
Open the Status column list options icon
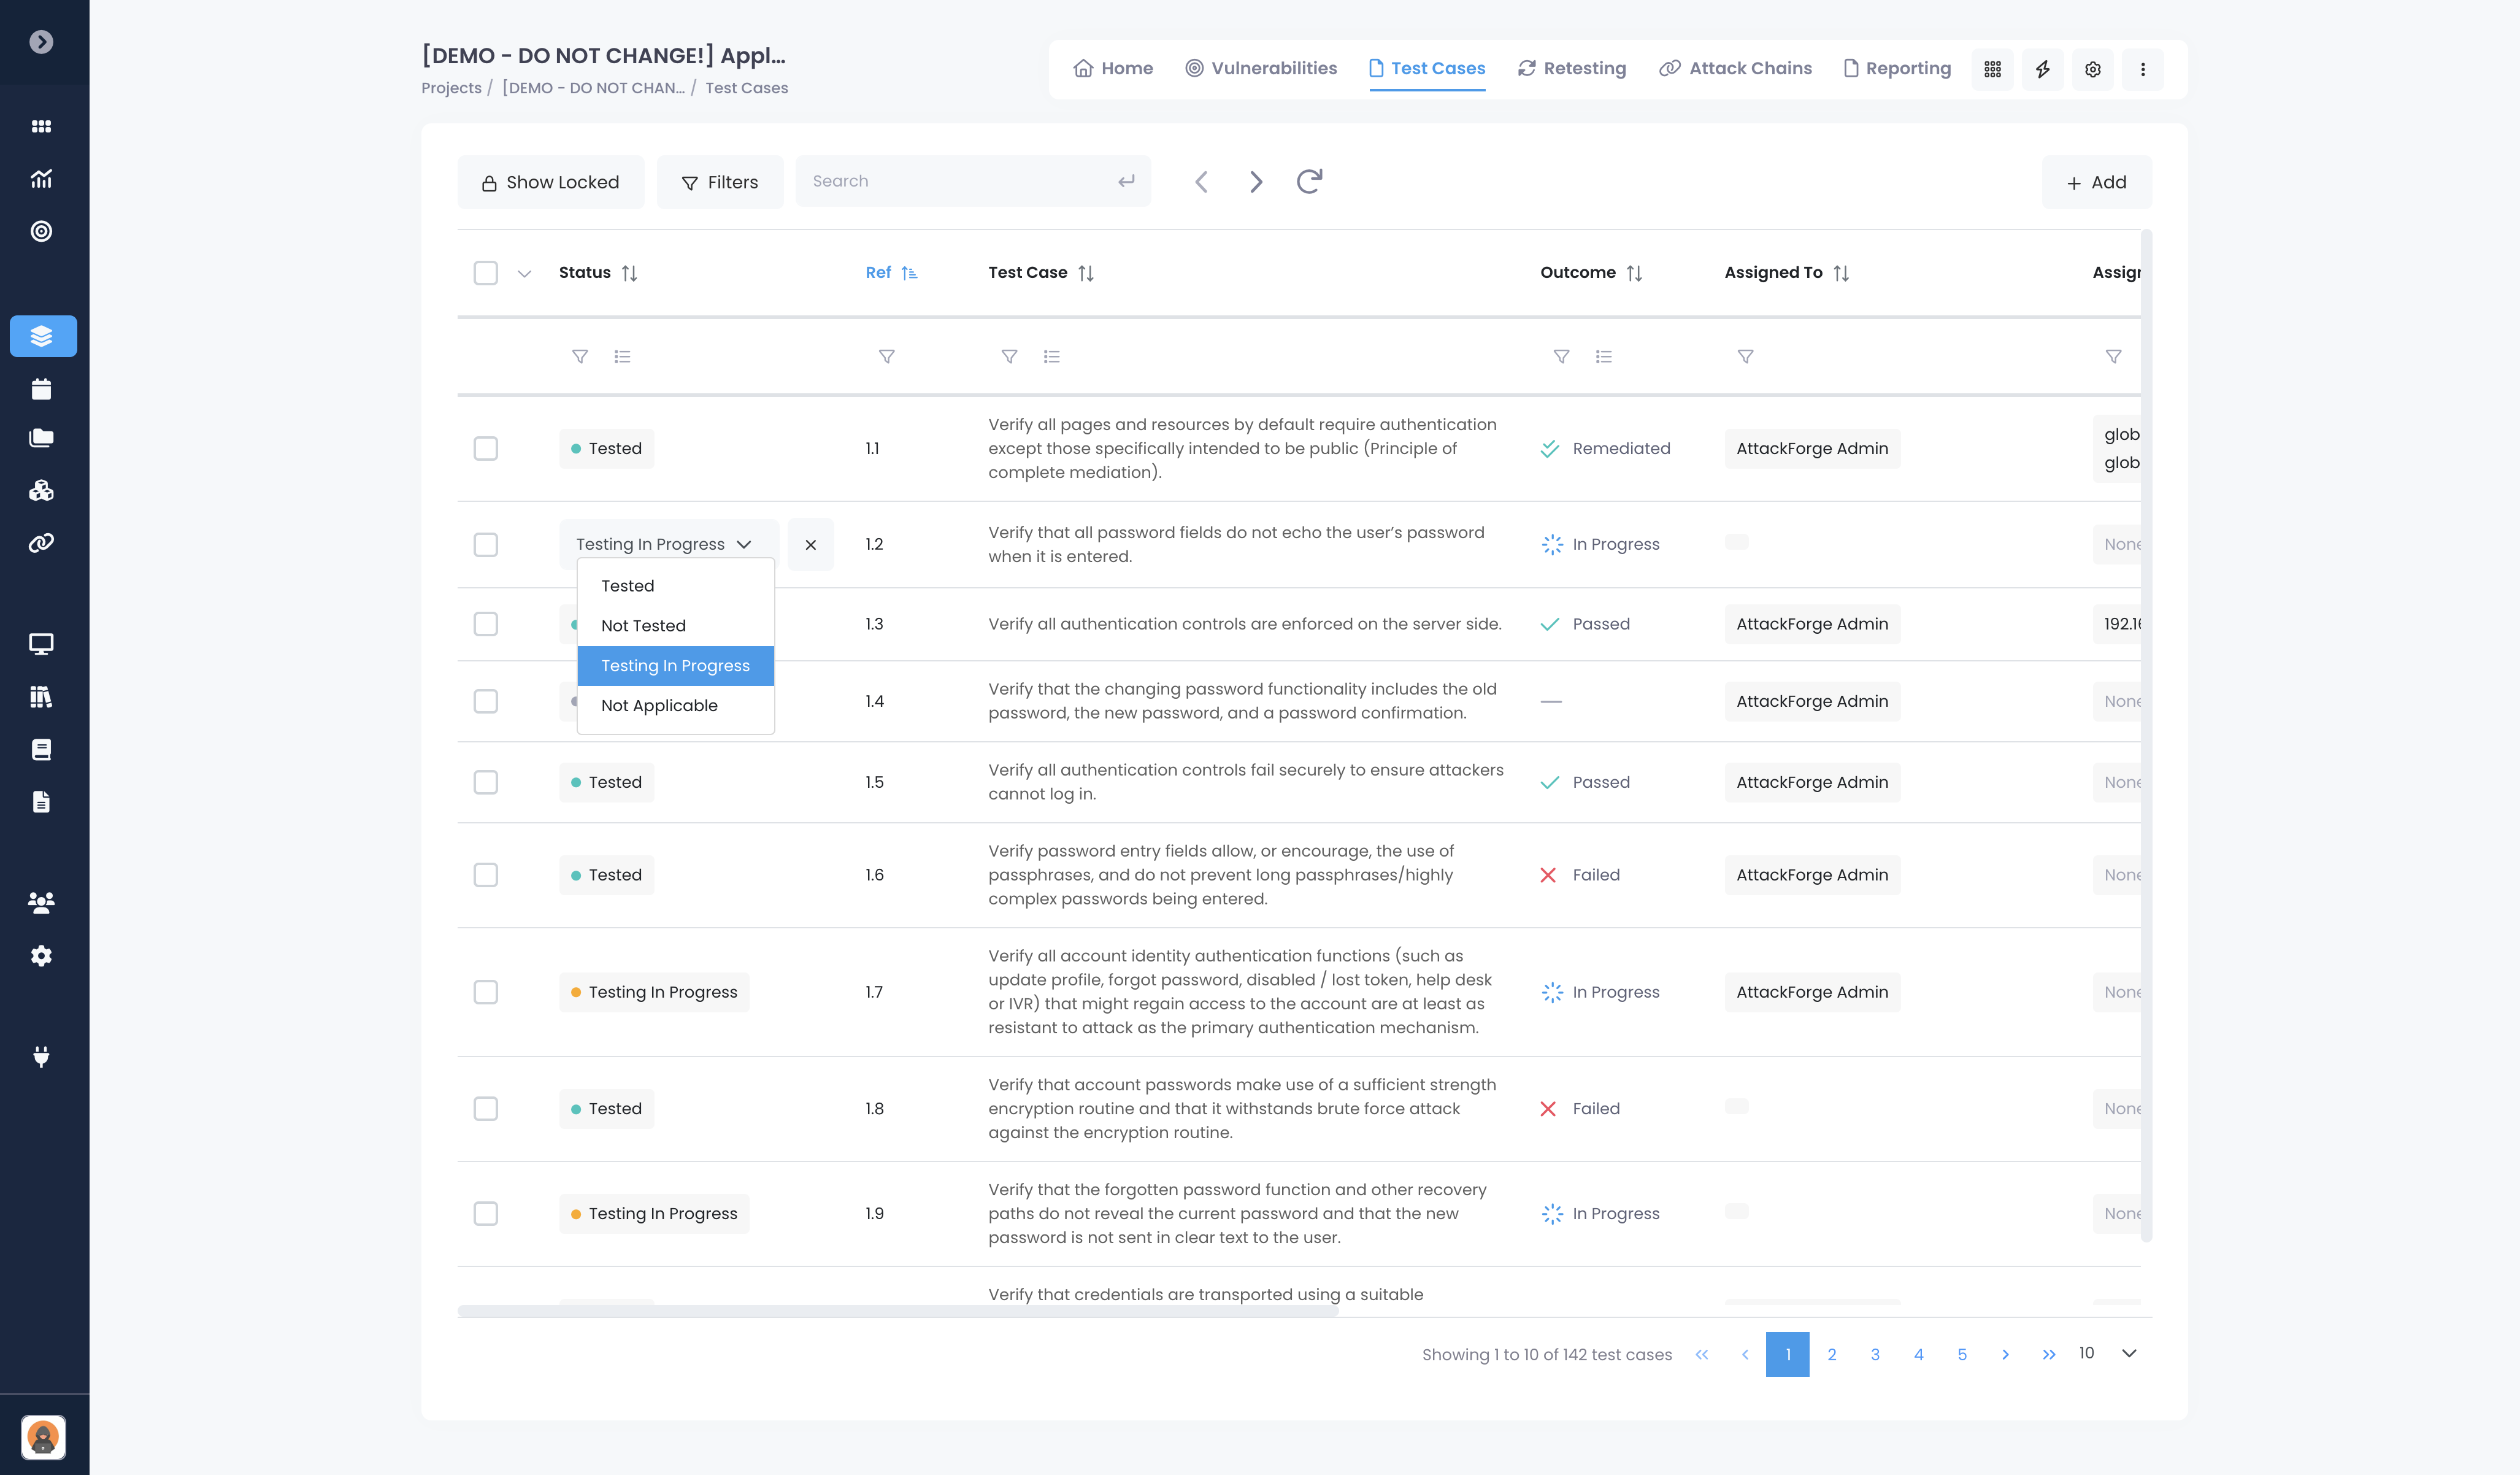(x=622, y=356)
